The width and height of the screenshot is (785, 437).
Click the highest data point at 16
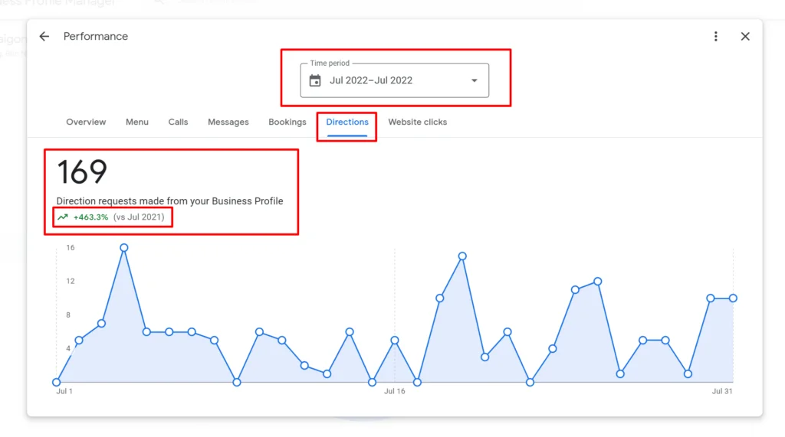point(124,248)
